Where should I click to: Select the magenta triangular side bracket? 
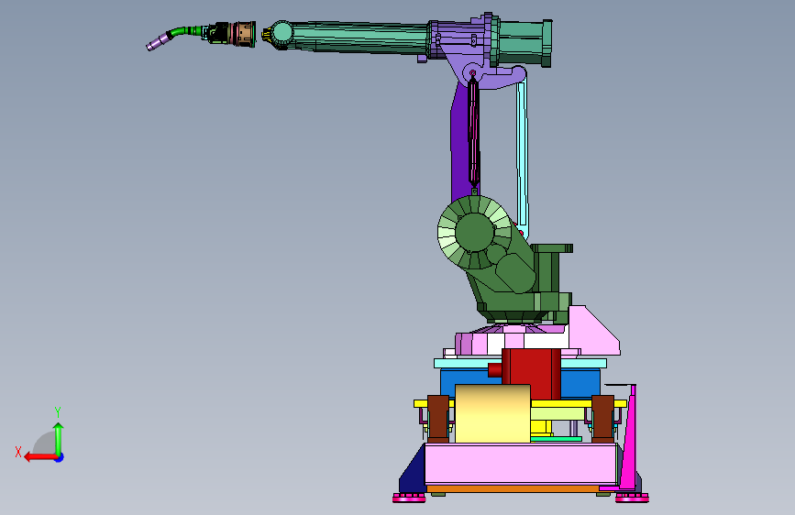point(627,441)
